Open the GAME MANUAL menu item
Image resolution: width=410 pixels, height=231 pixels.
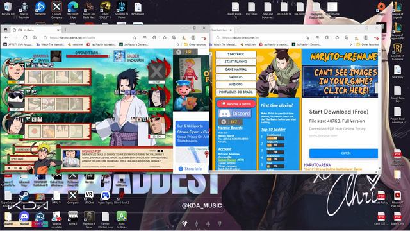tap(236, 69)
